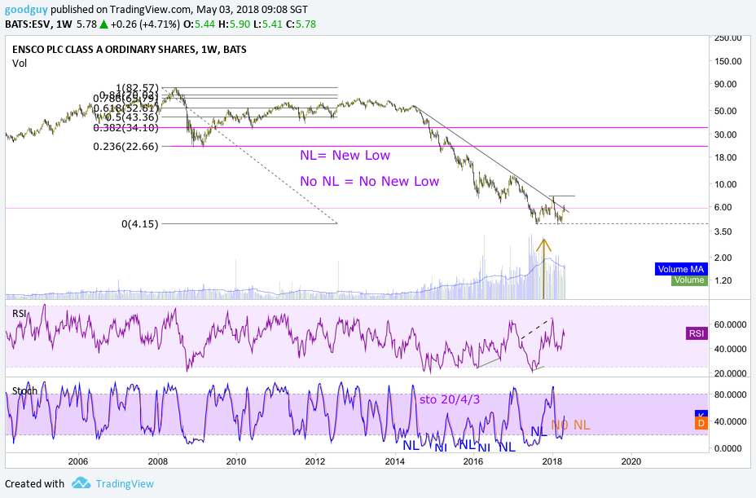The width and height of the screenshot is (756, 498).
Task: Click the 80.0000 Stoch scale label
Action: coord(731,394)
